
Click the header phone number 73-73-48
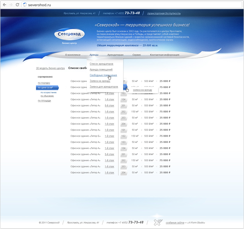(132, 13)
